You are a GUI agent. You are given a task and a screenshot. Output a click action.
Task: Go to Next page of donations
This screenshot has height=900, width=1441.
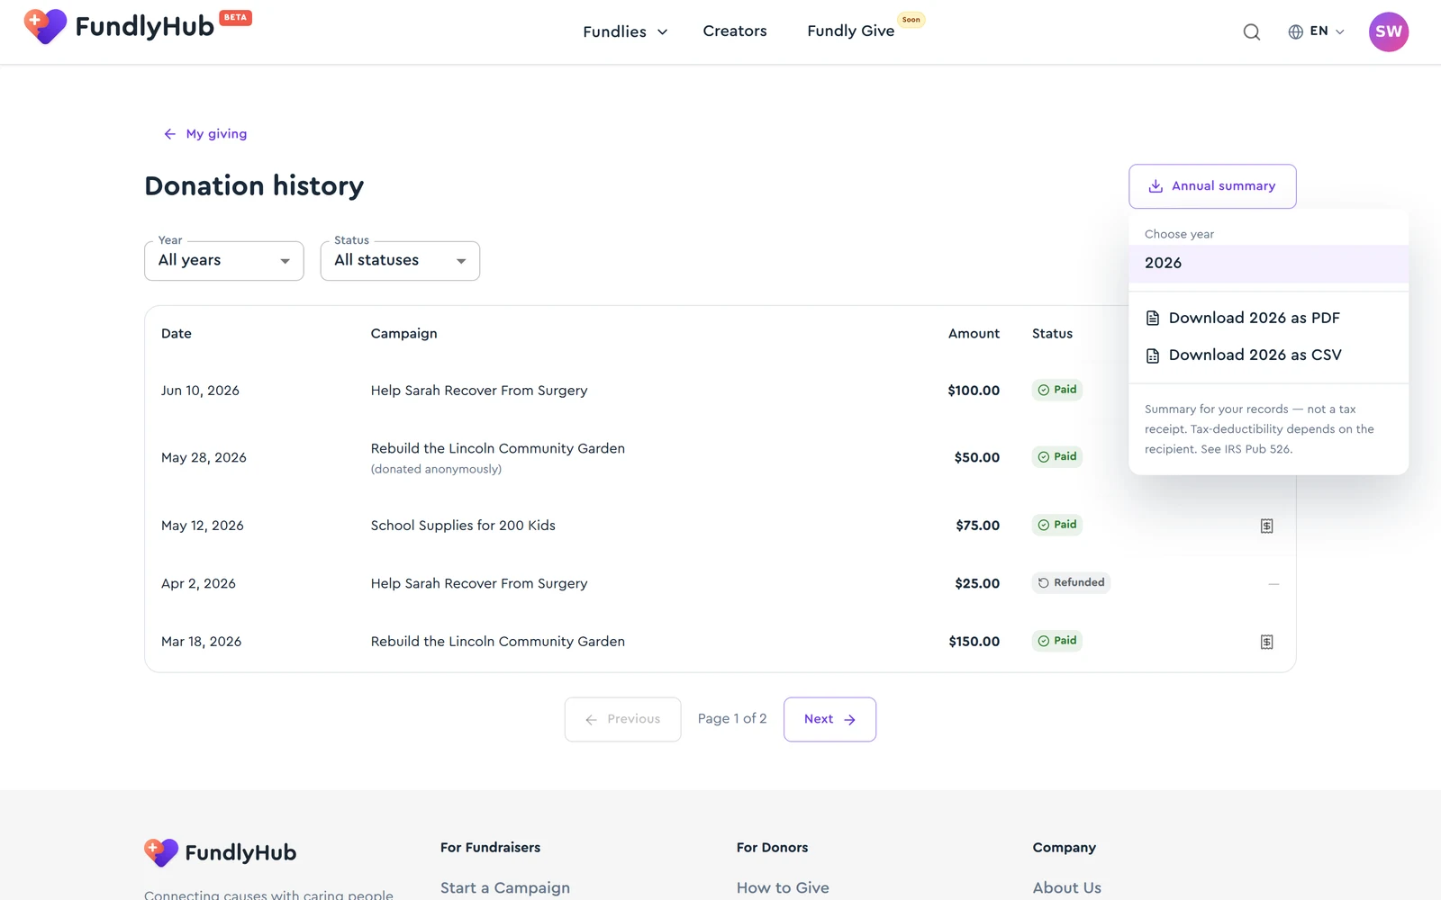tap(829, 719)
